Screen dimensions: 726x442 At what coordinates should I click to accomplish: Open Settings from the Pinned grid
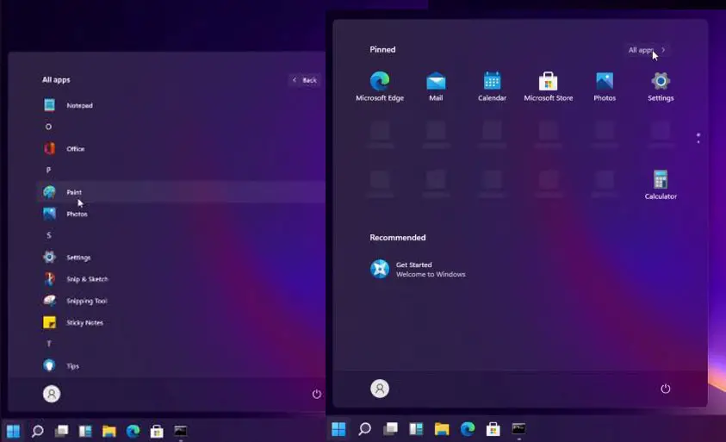tap(661, 87)
